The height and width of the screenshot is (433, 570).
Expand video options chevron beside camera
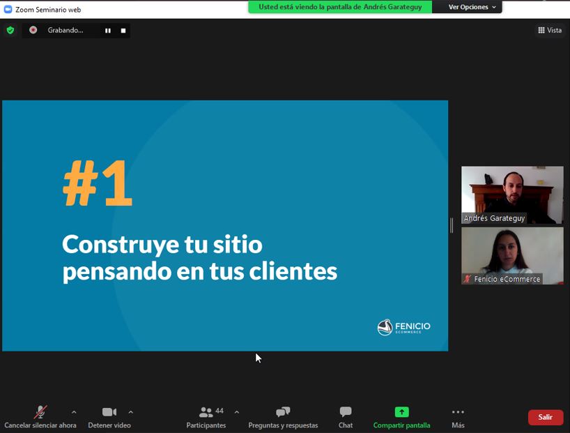130,412
